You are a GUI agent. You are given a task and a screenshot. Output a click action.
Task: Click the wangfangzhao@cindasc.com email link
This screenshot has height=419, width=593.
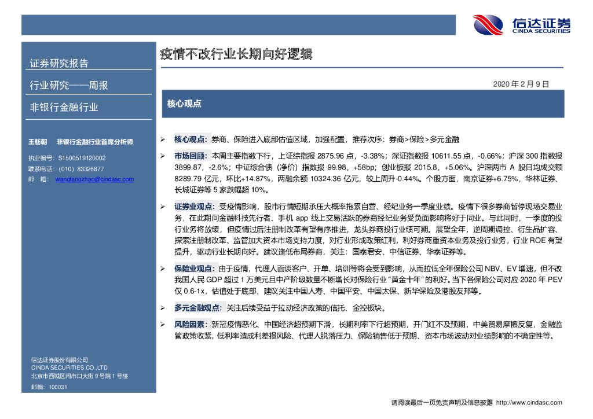(x=94, y=179)
